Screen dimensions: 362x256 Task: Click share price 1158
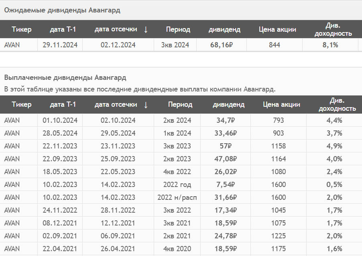[279, 146]
